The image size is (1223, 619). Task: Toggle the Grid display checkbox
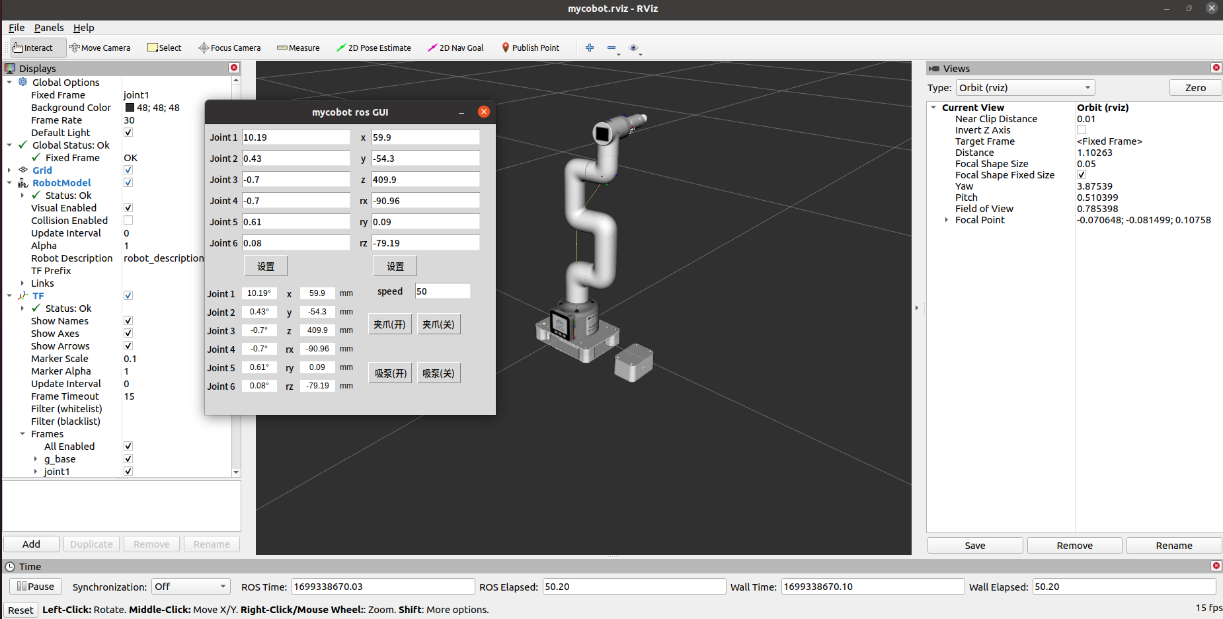[x=128, y=170]
